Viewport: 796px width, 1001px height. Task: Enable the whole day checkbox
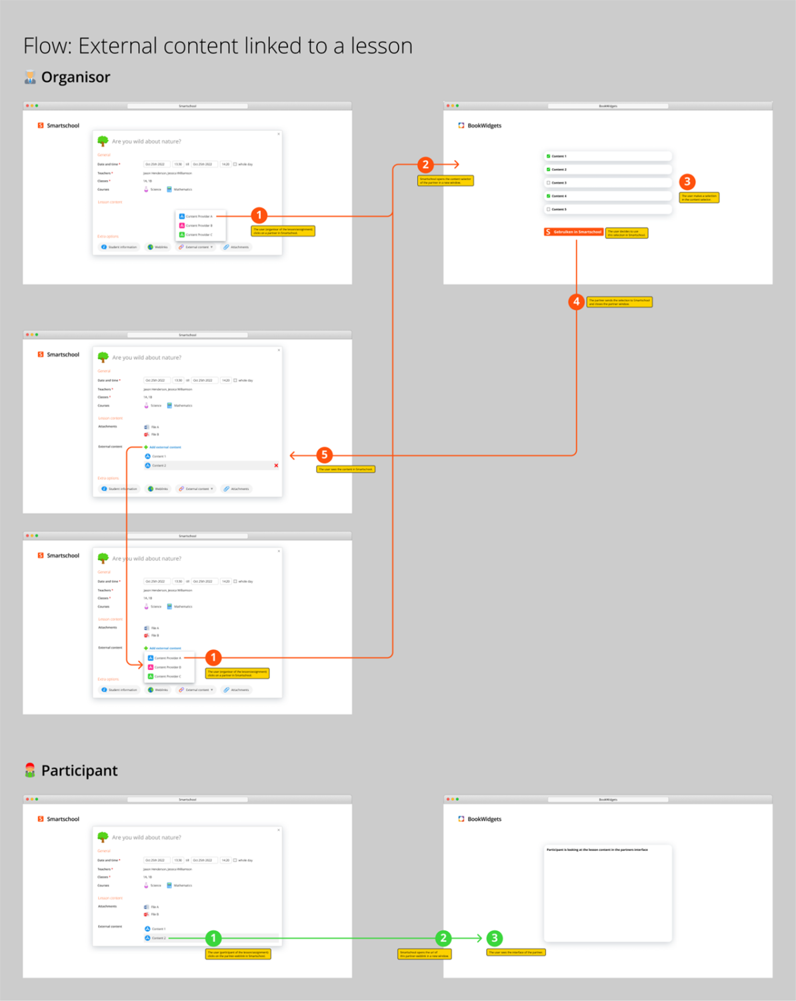(235, 164)
